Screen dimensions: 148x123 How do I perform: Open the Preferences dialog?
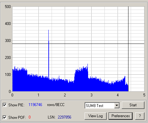click(121, 116)
